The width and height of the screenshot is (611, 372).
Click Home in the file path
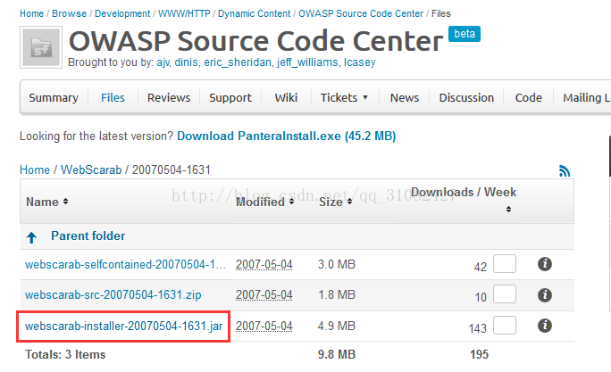tap(35, 170)
